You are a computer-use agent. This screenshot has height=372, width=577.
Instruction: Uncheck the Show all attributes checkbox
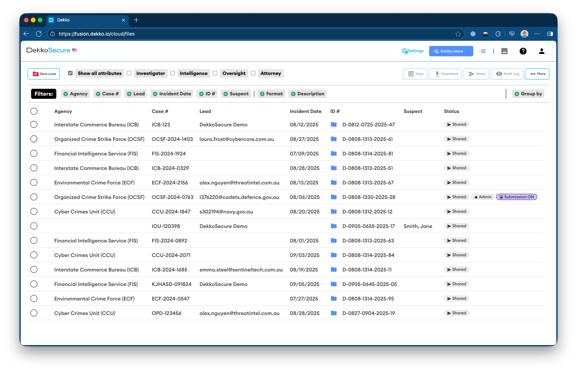(70, 73)
